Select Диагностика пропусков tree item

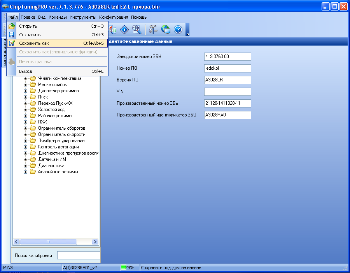[68, 153]
